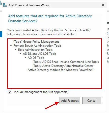Click the Add Roles and Features Wizard title
The width and height of the screenshot is (109, 113).
pos(29,5)
